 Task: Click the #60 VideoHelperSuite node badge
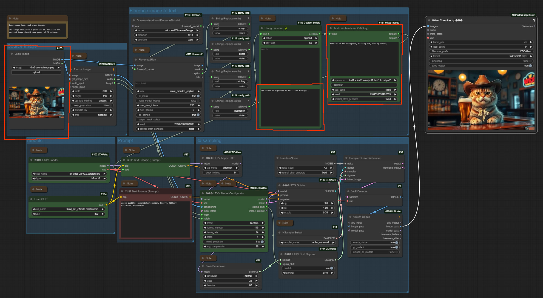click(x=523, y=15)
